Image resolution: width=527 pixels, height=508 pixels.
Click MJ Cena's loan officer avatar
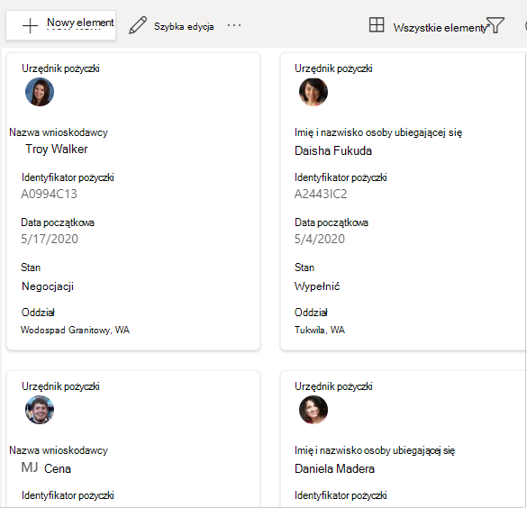[x=40, y=410]
